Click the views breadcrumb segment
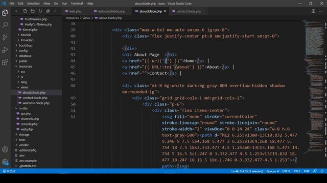Image resolution: width=327 pixels, height=183 pixels. 86,18
